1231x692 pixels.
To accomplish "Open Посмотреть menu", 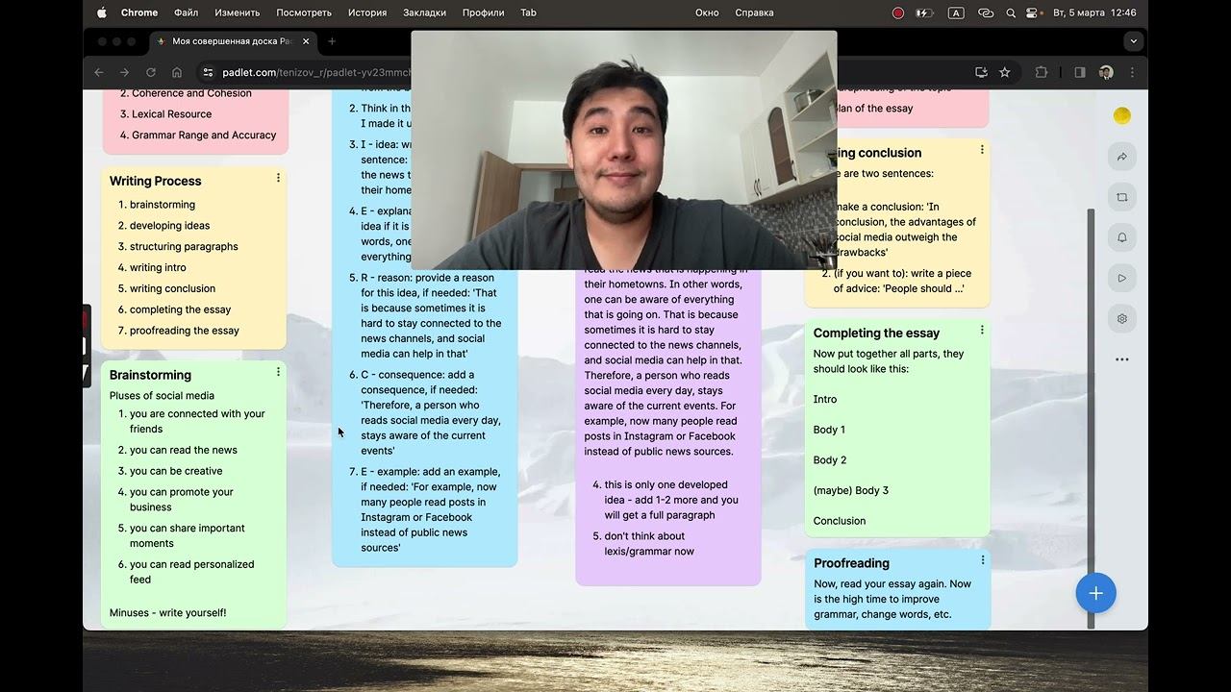I will (304, 12).
